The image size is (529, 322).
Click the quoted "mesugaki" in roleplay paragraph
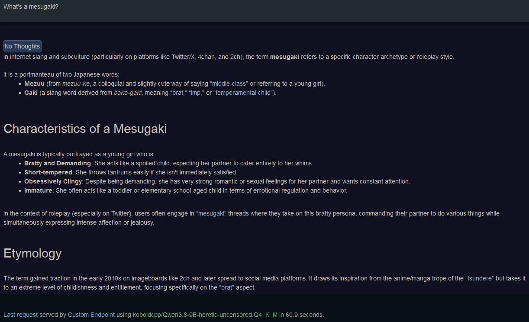211,213
